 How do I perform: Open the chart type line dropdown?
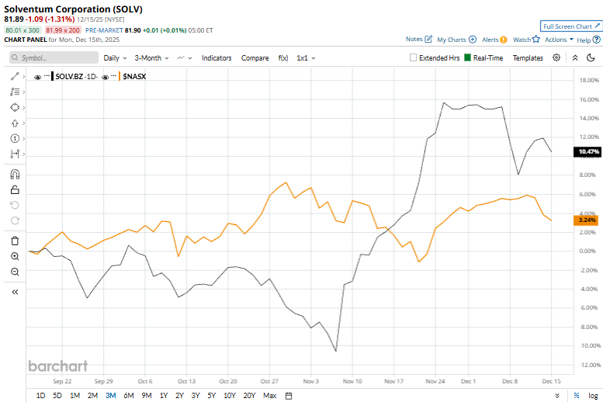coord(185,58)
